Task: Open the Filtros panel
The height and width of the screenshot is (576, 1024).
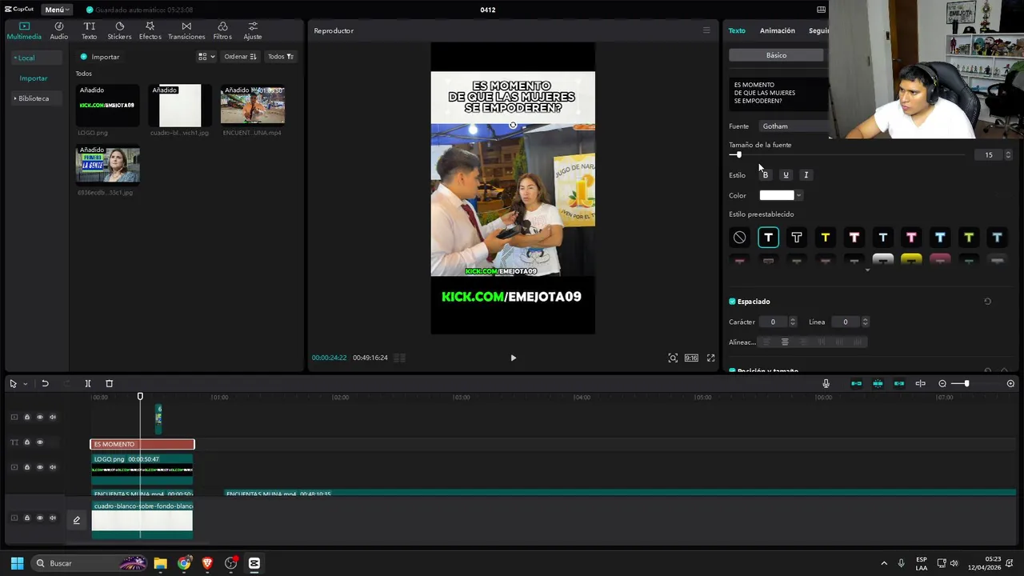Action: tap(222, 30)
